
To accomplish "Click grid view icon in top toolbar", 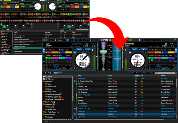I will [x=90, y=40].
